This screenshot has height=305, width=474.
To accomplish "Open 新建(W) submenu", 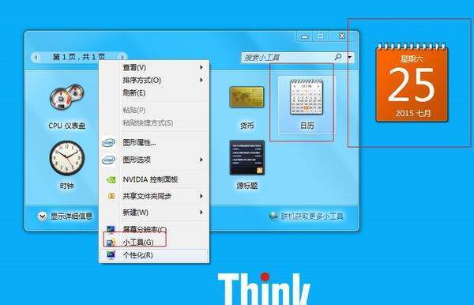I will [x=154, y=213].
